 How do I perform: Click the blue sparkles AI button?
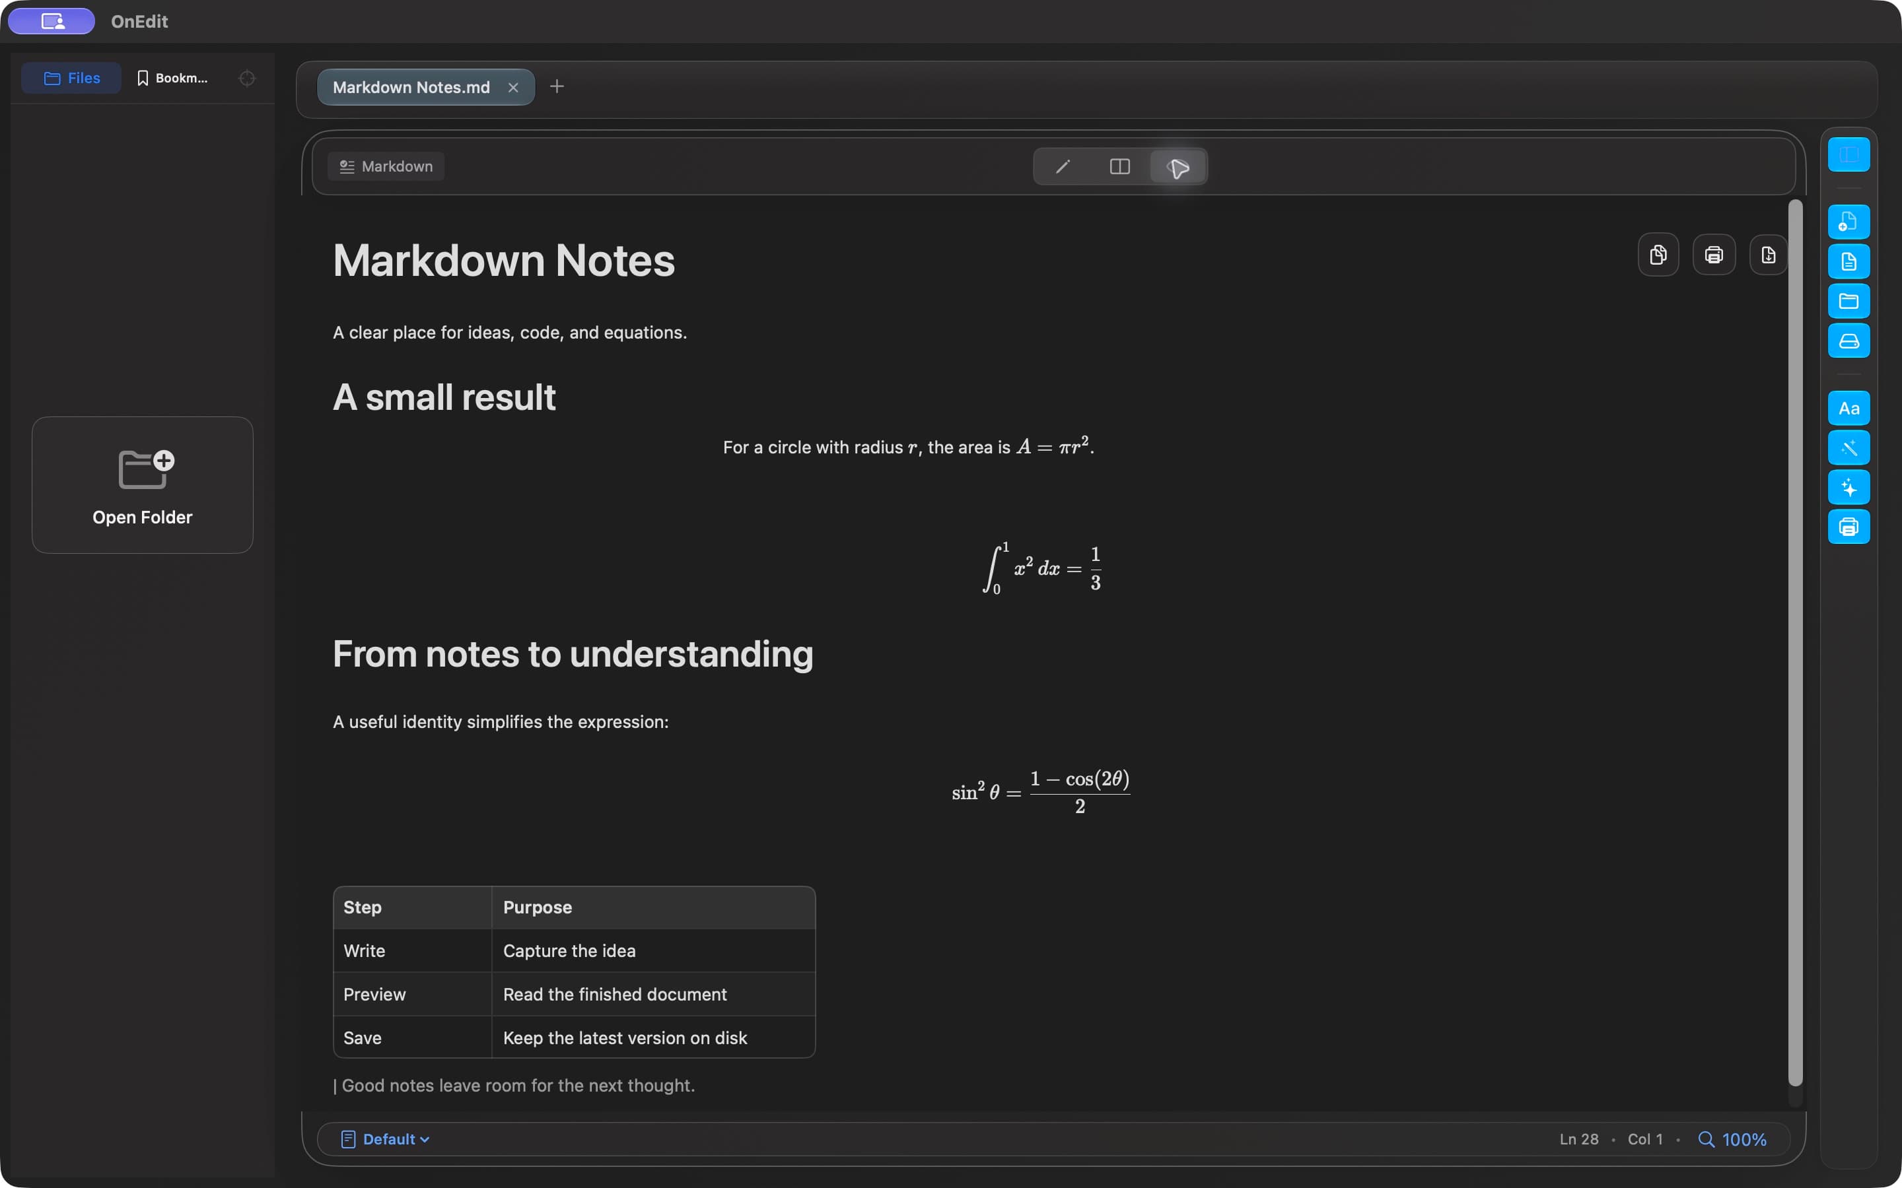click(x=1849, y=488)
